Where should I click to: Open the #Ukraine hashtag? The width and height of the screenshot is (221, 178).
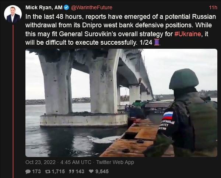coord(187,34)
